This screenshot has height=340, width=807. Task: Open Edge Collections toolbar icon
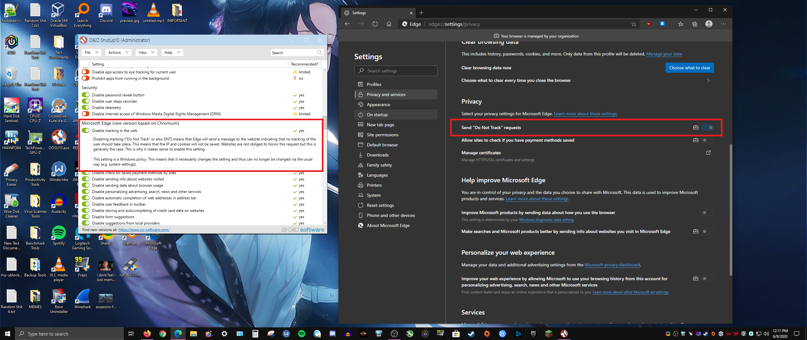point(694,24)
